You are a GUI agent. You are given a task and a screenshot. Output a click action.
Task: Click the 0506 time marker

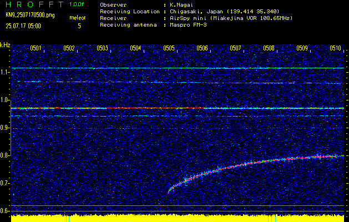[202, 48]
